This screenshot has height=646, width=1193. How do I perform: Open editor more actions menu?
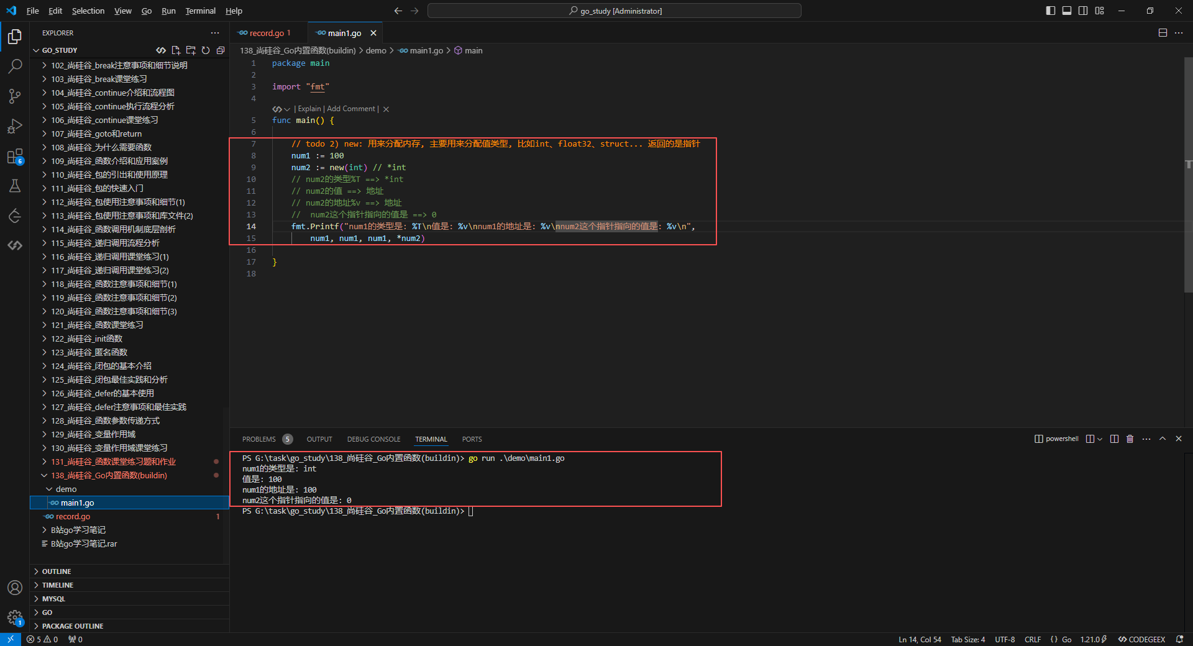1179,33
